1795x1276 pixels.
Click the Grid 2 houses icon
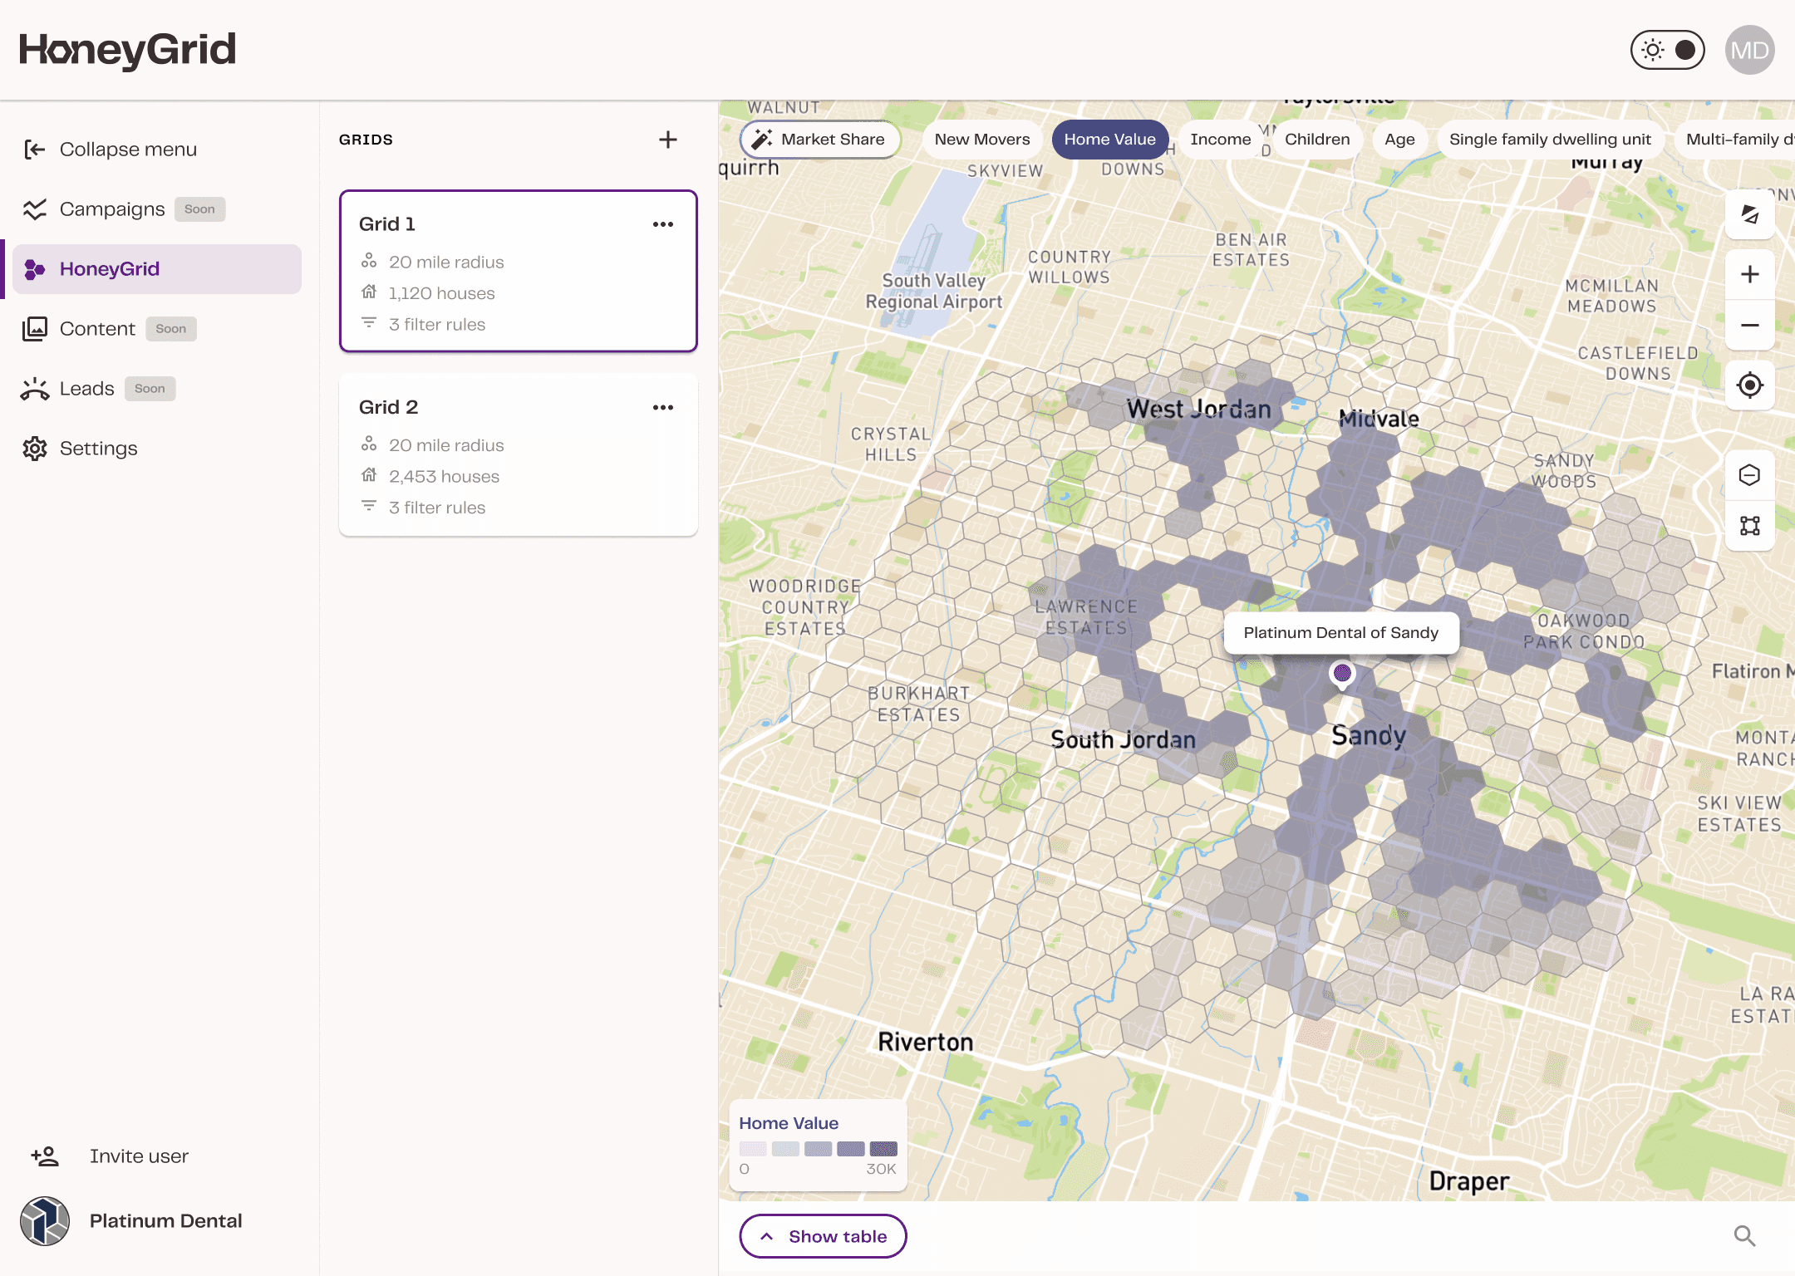[369, 475]
